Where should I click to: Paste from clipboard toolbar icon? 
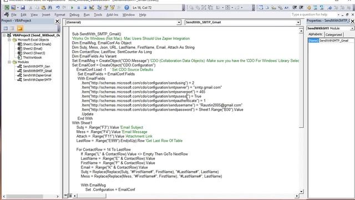pos(43,7)
